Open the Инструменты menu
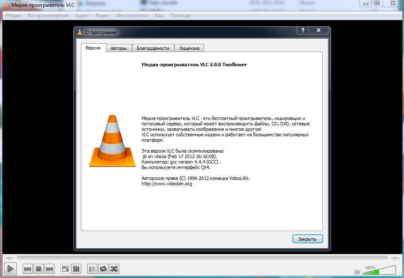The height and width of the screenshot is (278, 404). (132, 16)
